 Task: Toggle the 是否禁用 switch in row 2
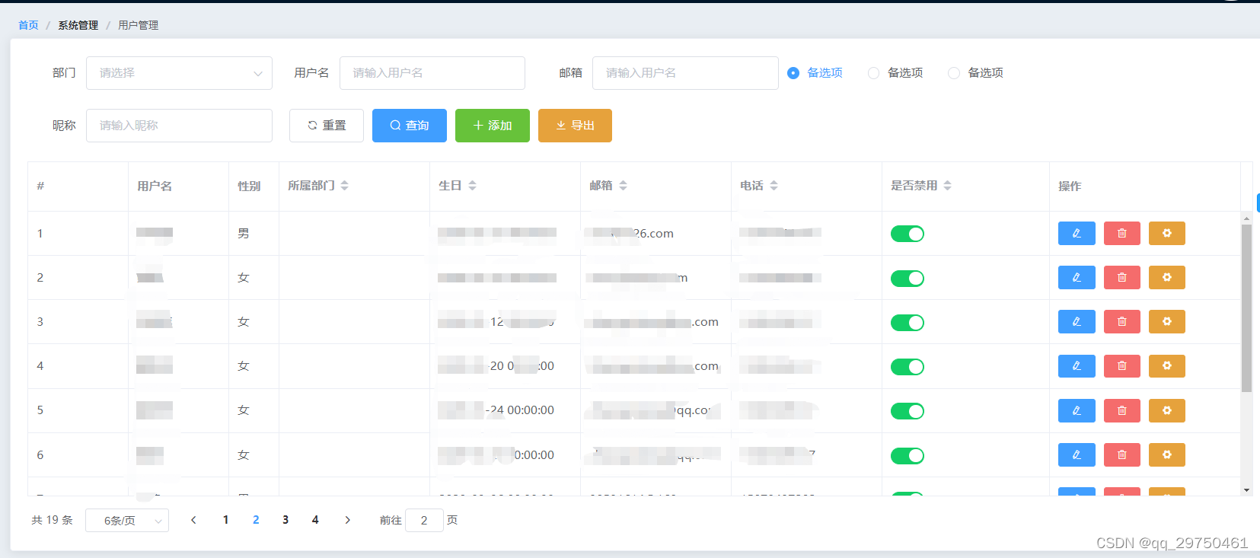(908, 279)
